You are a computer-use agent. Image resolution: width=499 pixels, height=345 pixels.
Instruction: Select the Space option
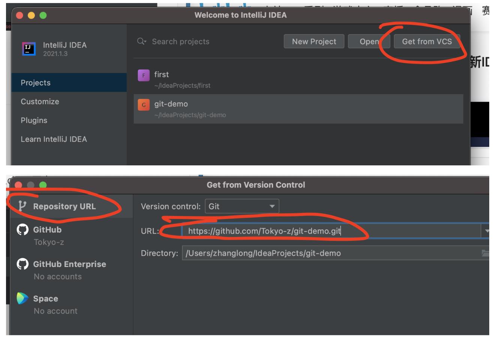(x=71, y=304)
